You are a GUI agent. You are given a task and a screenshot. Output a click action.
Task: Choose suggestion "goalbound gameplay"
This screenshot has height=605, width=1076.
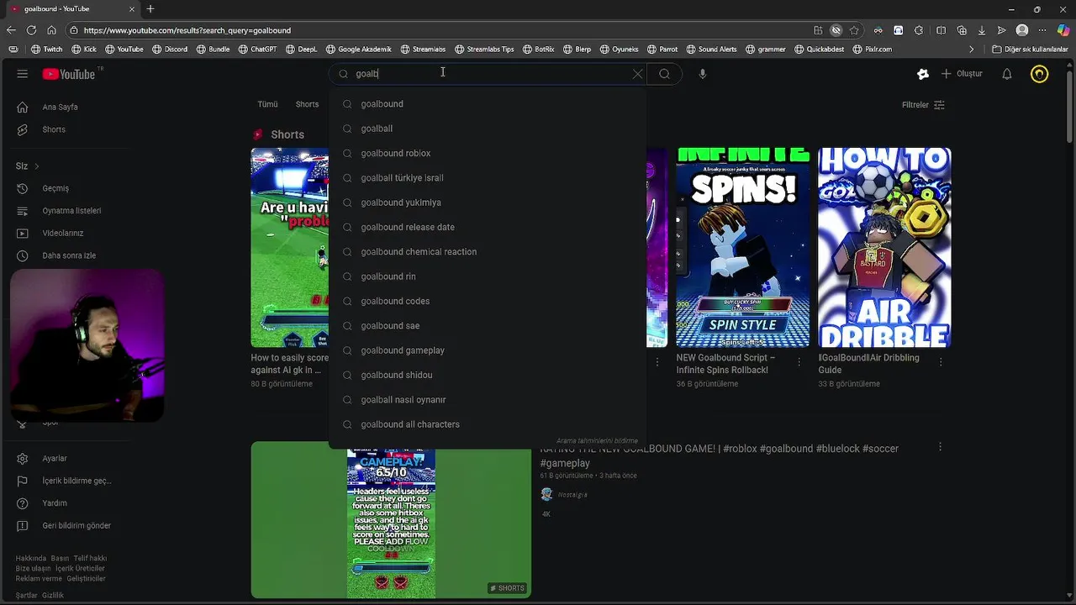(488, 350)
